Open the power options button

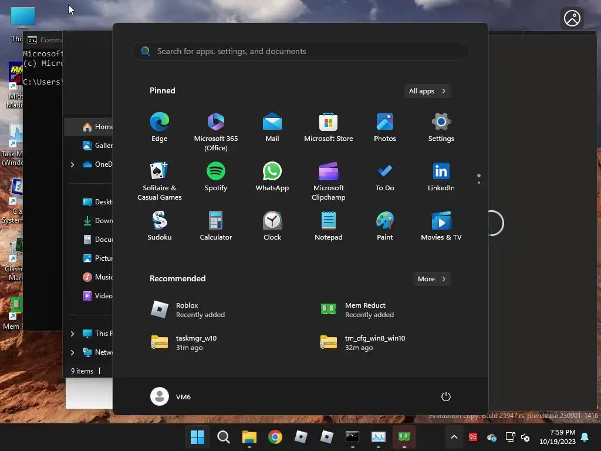pos(446,396)
